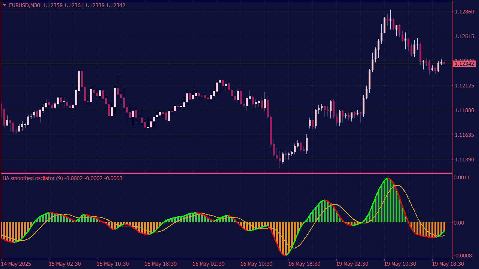This screenshot has width=479, height=269.
Task: Click the 1.11390 price axis label
Action: click(x=464, y=160)
